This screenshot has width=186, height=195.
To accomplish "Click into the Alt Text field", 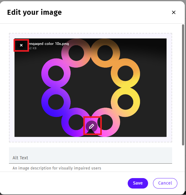I will pyautogui.click(x=90, y=156).
